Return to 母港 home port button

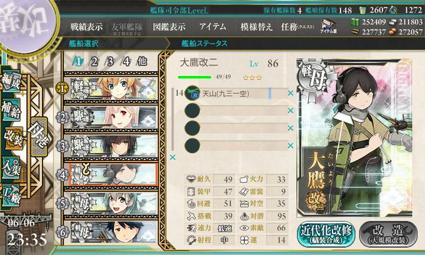(x=39, y=136)
